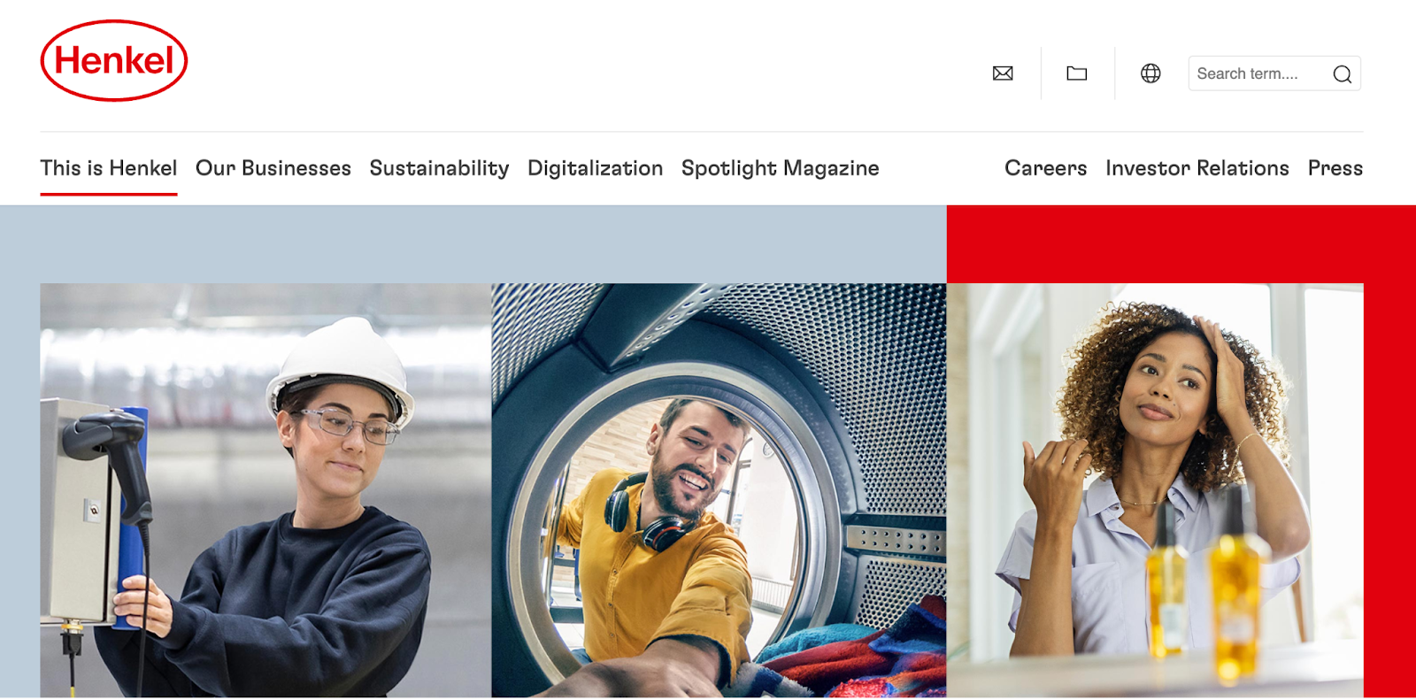Viewport: 1416px width, 700px height.
Task: Click the red banner block
Action: click(x=1181, y=244)
